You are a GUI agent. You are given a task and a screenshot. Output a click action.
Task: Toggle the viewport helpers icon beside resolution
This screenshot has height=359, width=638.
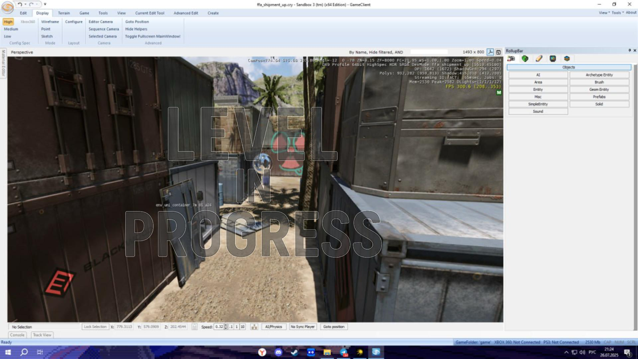click(x=490, y=52)
